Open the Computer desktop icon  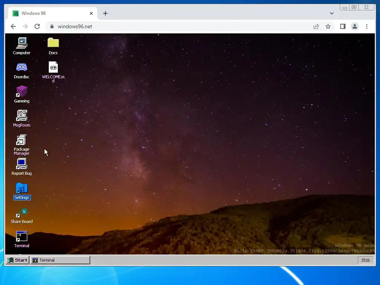click(x=22, y=46)
